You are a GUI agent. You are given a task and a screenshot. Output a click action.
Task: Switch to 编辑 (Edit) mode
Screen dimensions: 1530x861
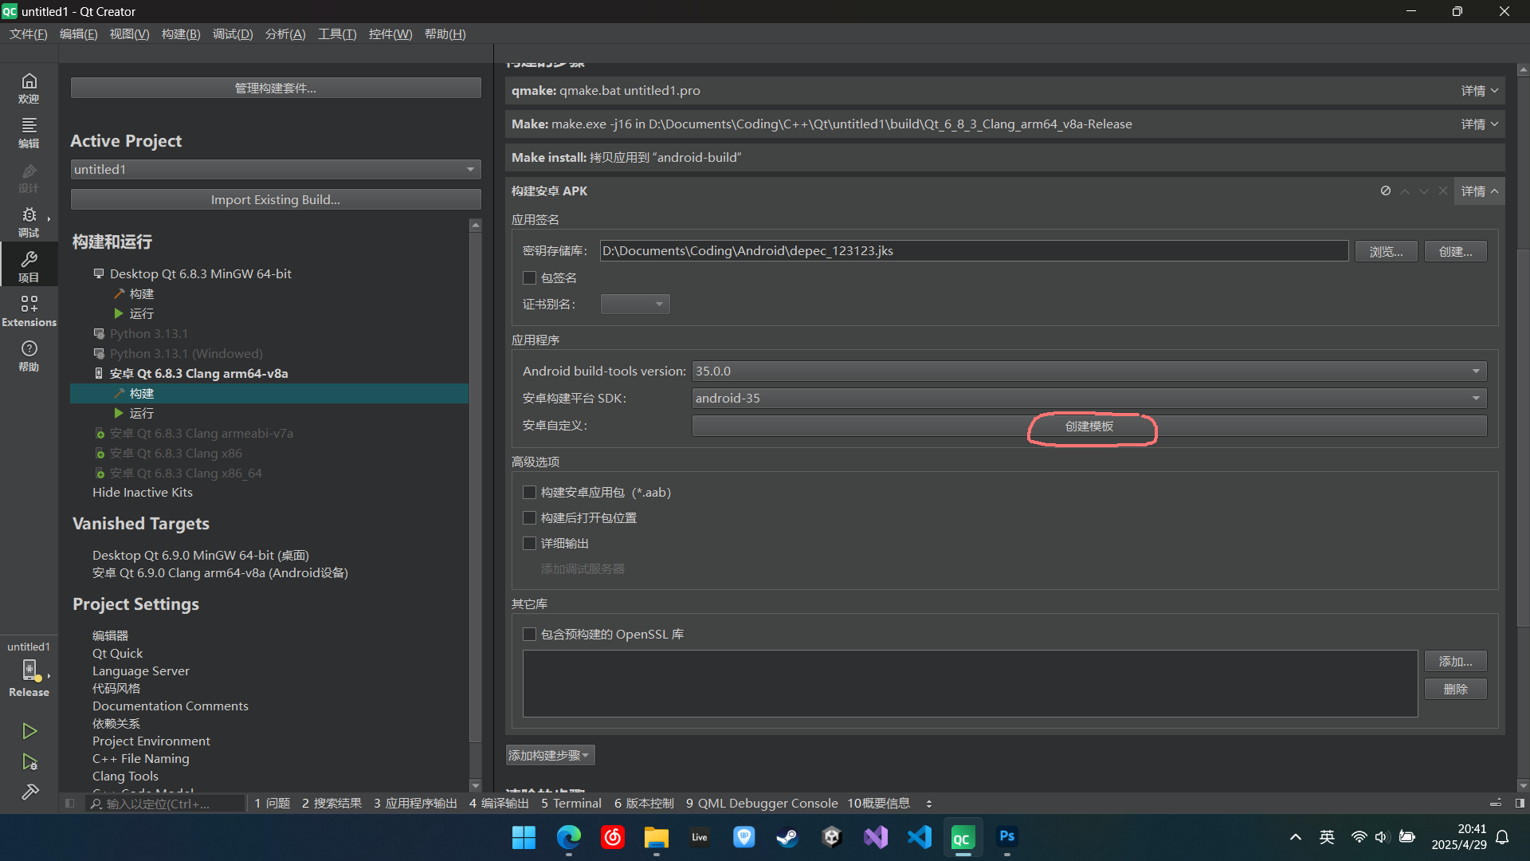tap(29, 132)
